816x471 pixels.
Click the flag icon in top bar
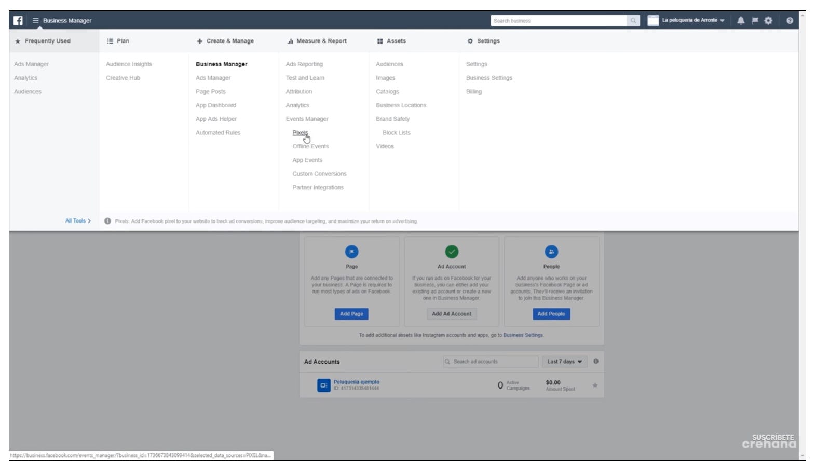pos(755,21)
